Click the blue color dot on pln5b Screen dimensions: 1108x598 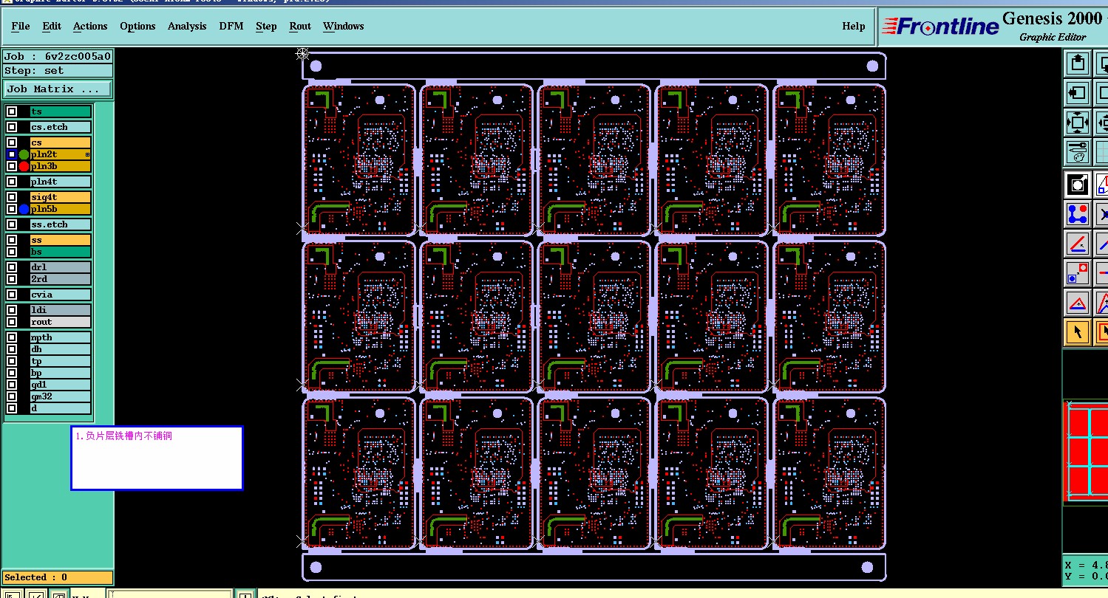[x=24, y=209]
